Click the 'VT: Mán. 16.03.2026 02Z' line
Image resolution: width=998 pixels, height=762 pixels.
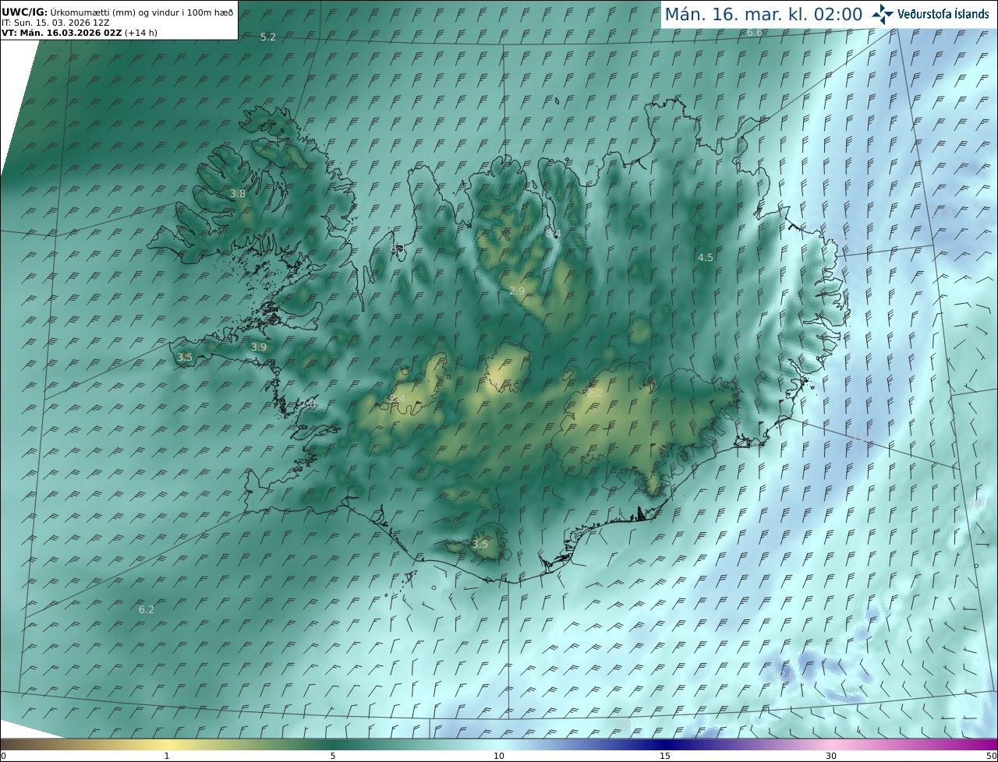click(80, 33)
